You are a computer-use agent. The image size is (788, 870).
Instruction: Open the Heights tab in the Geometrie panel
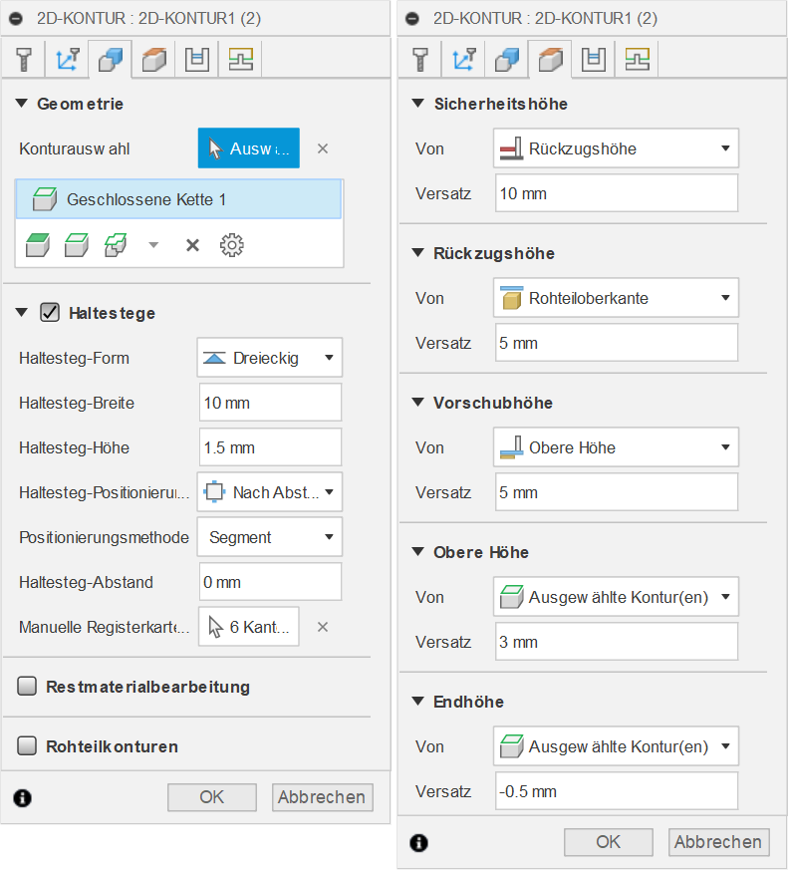click(x=153, y=60)
